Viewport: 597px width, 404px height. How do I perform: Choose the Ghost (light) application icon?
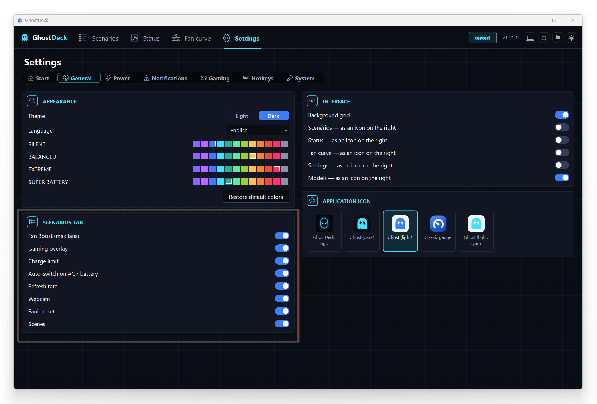point(400,231)
